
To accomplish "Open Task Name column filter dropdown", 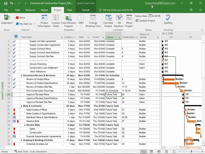I will (62, 37).
